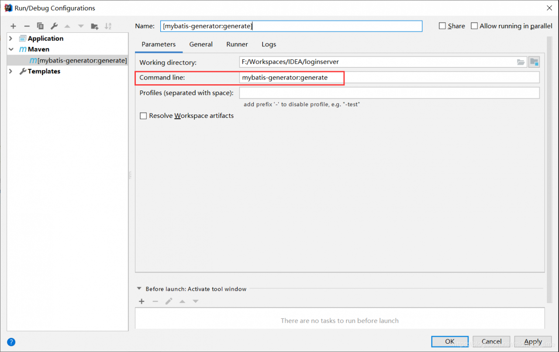Open the General tab
Viewport: 559px width, 352px height.
coord(201,44)
